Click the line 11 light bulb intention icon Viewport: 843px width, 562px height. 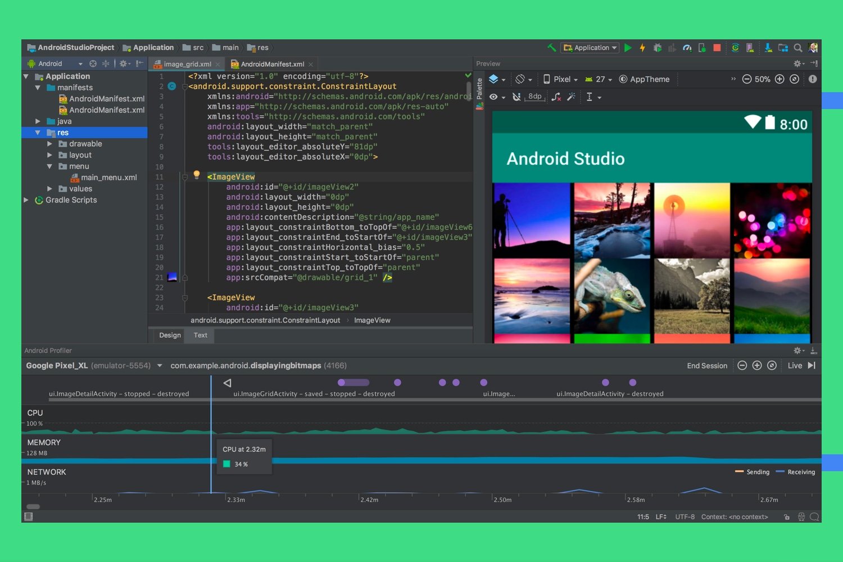(x=197, y=175)
